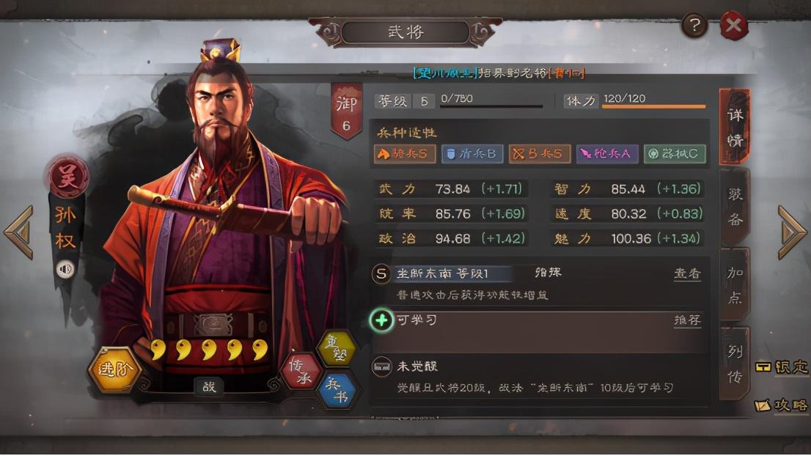Open the question mark help icon
Screen dimensions: 811x456
pos(694,25)
